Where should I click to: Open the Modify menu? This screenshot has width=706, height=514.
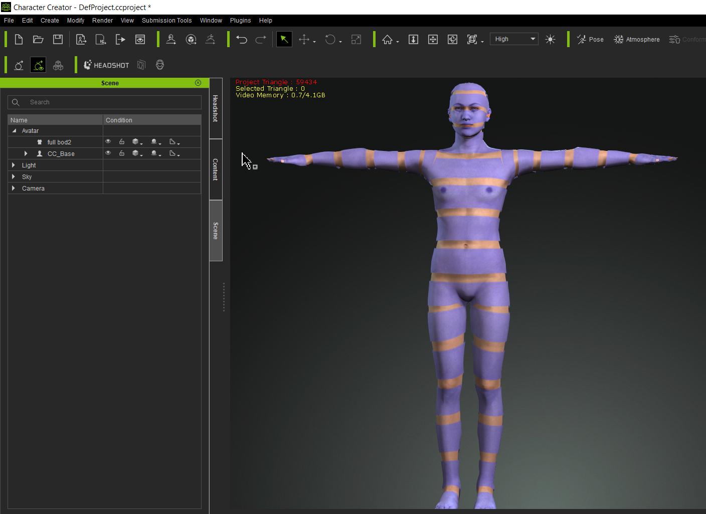76,21
